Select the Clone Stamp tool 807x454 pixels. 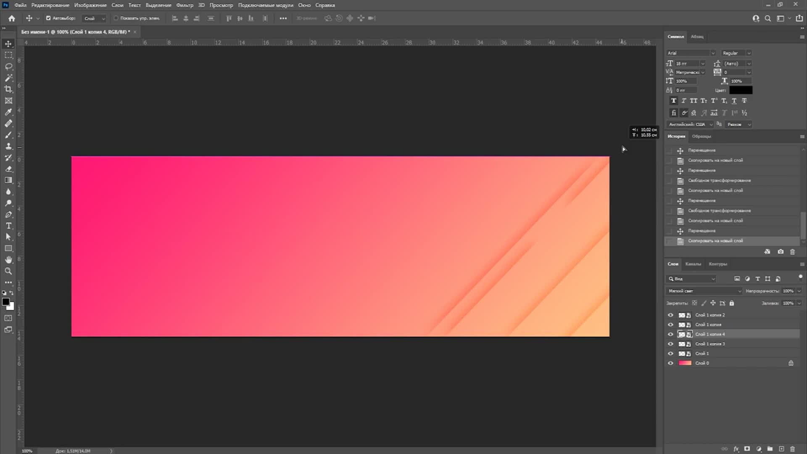8,146
